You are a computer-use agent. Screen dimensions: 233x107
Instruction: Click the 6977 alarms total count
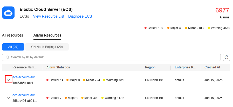click(x=222, y=10)
